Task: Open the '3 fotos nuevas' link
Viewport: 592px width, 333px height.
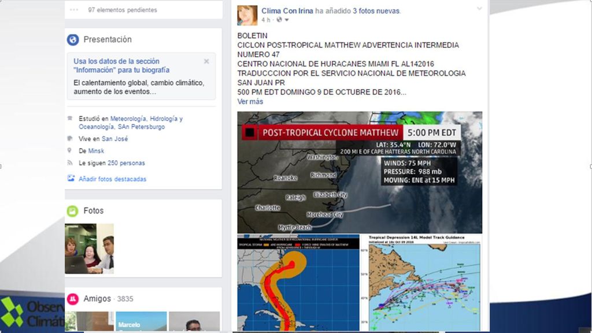Action: tap(376, 11)
